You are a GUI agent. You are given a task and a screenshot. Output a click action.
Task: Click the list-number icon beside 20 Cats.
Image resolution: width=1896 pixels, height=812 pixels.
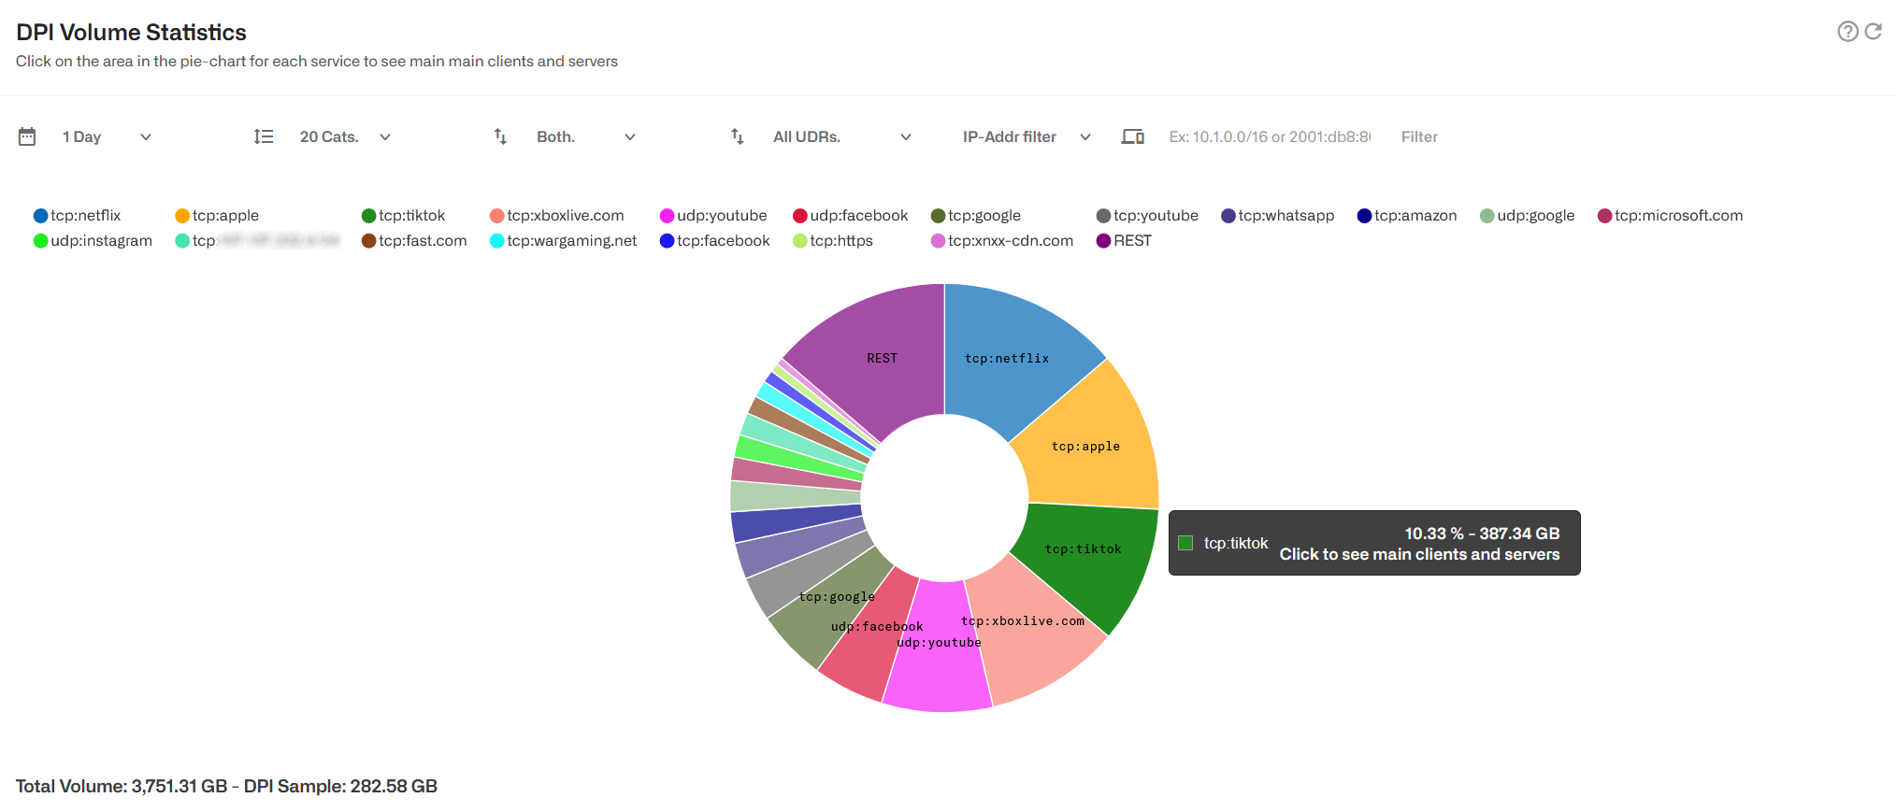[x=264, y=136]
